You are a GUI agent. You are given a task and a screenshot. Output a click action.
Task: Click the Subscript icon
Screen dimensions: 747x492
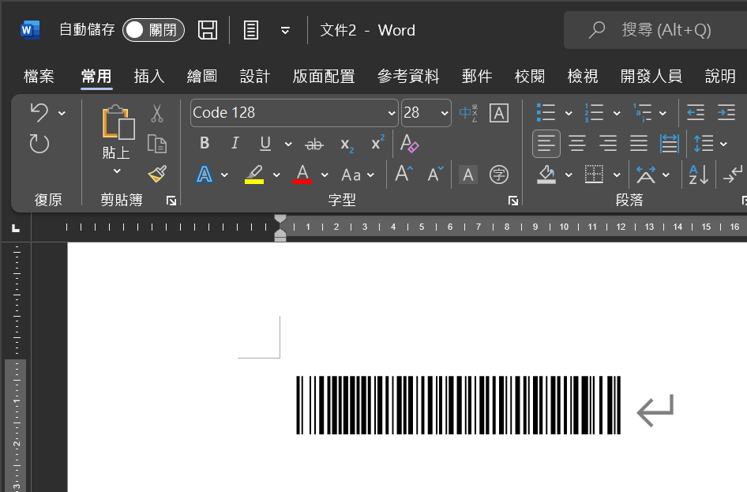click(x=347, y=145)
